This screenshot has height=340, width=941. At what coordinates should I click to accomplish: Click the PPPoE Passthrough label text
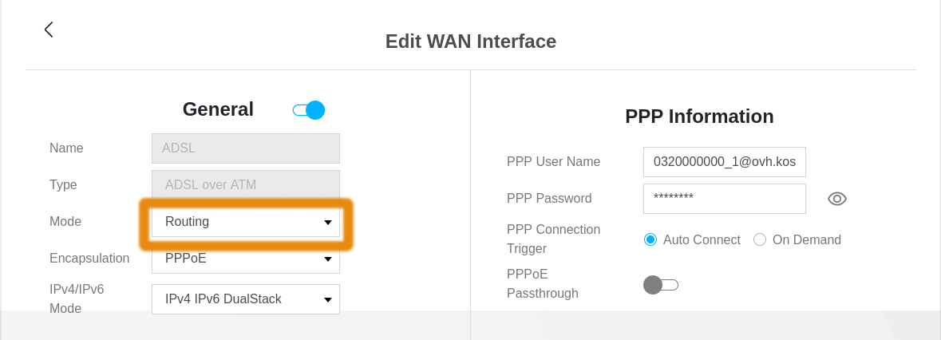543,283
